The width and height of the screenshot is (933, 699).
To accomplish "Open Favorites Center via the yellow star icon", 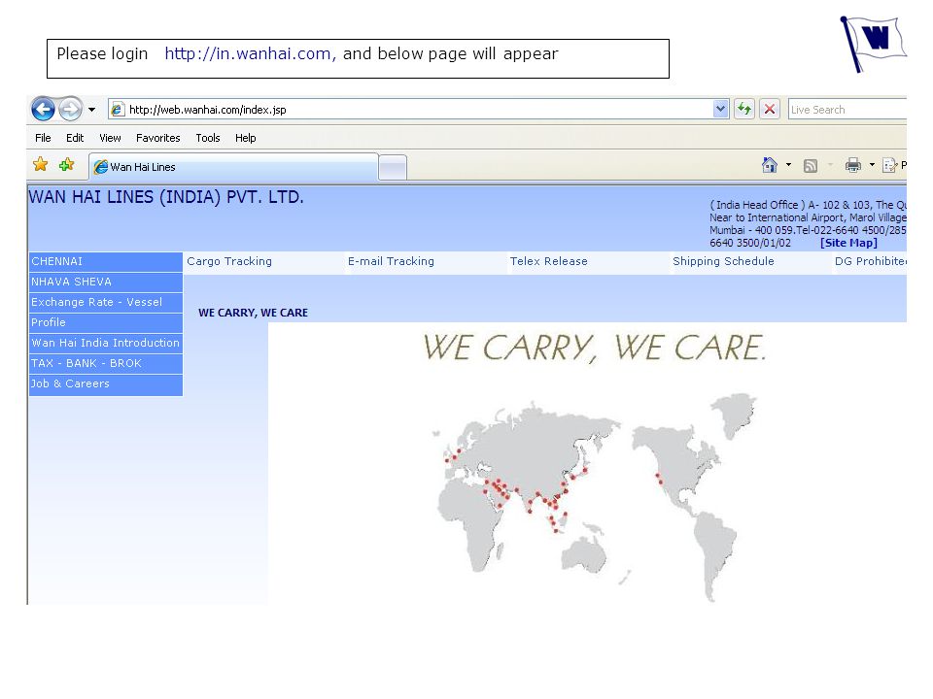I will pos(41,164).
